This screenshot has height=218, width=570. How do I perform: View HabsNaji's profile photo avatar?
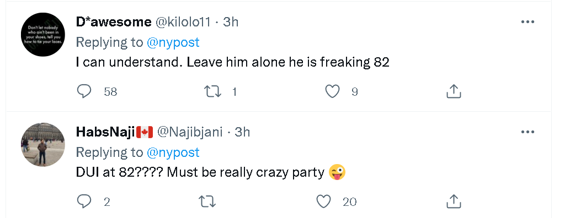[x=43, y=144]
